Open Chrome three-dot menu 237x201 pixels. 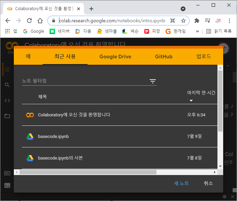point(229,21)
